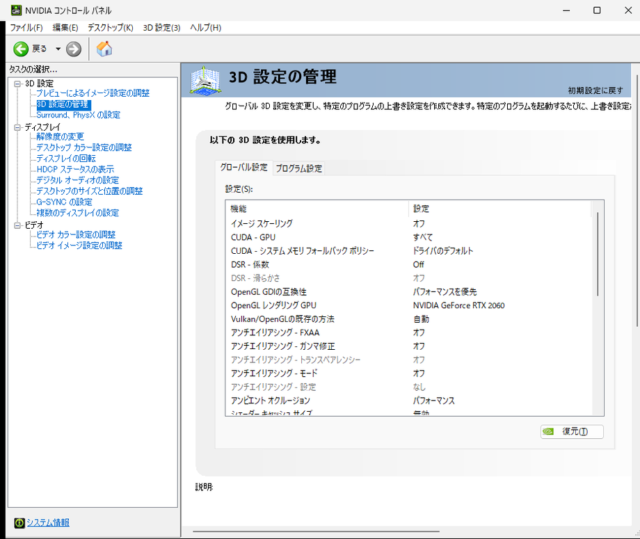
Task: Switch to グローバル設定 tab
Action: (243, 168)
